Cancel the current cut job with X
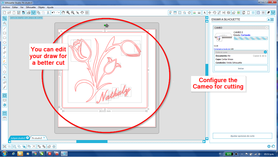The image size is (278, 157). (x=265, y=52)
